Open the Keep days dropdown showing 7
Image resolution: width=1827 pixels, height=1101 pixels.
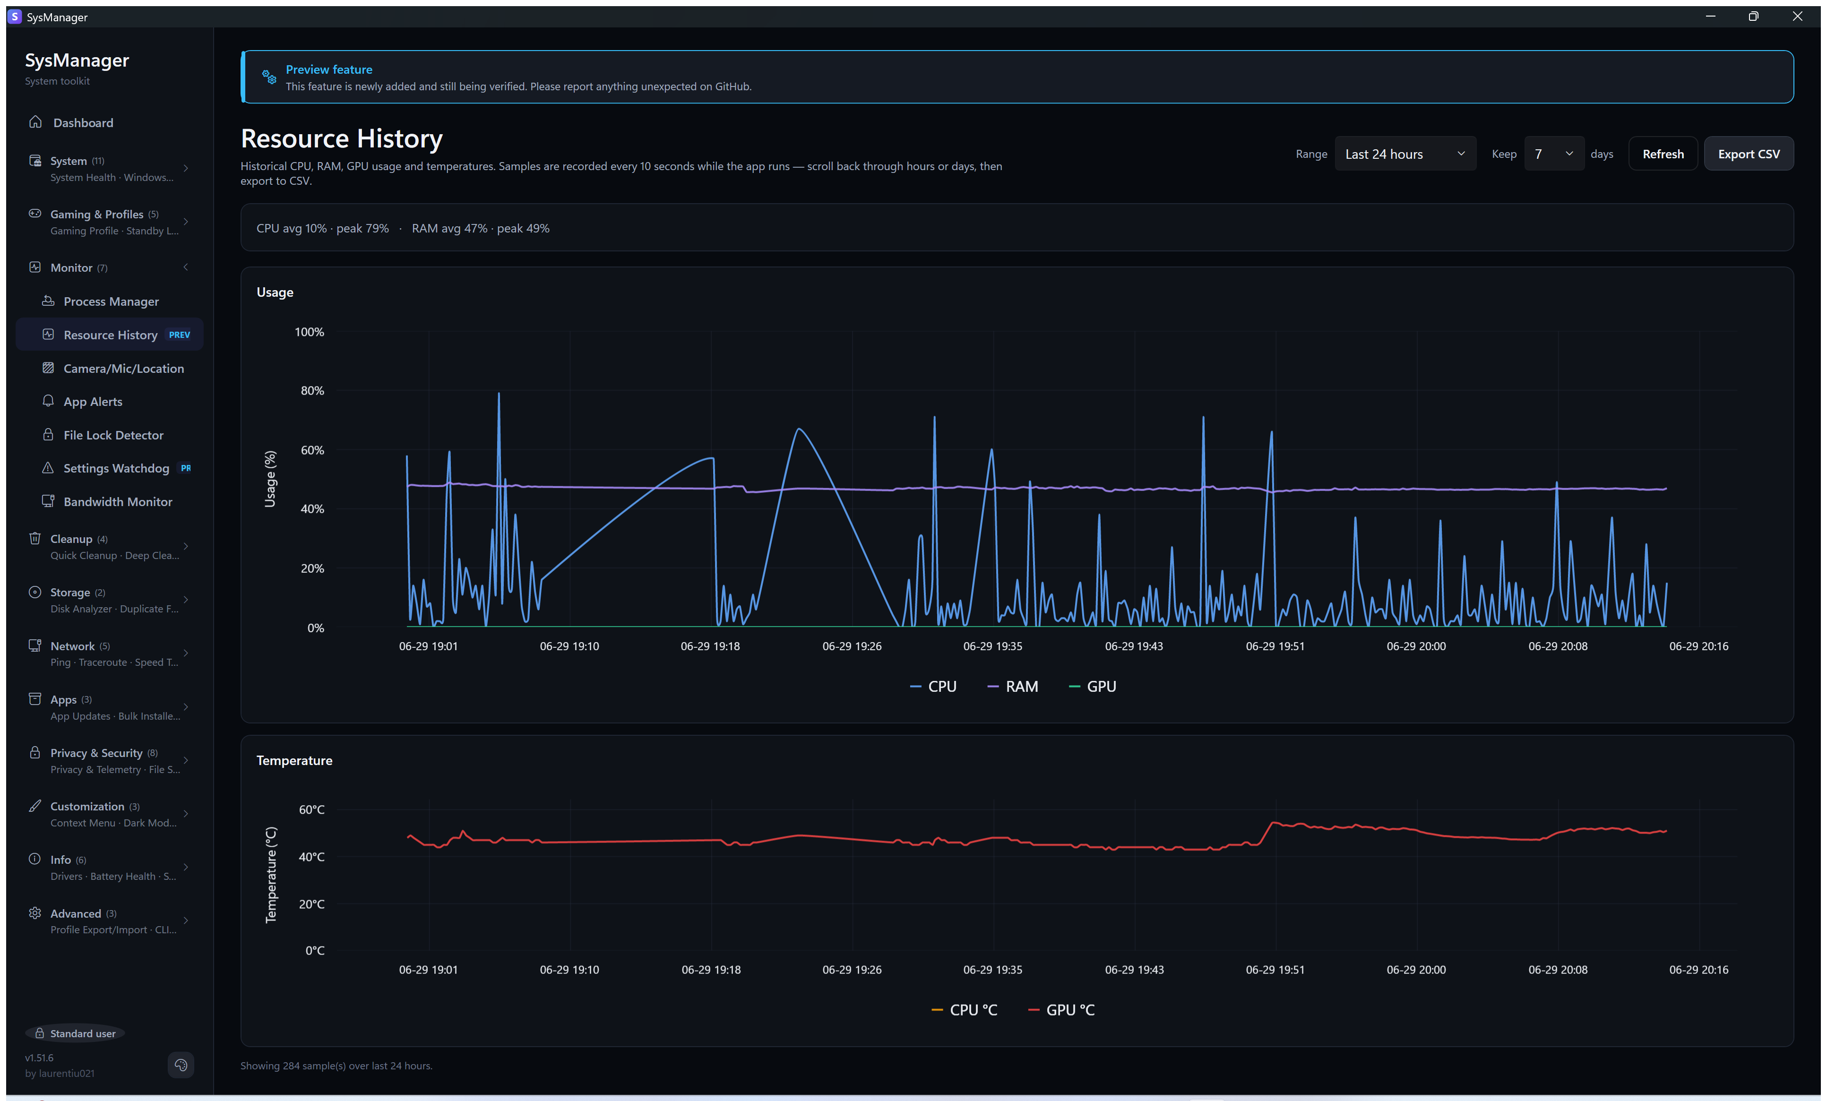pyautogui.click(x=1553, y=154)
